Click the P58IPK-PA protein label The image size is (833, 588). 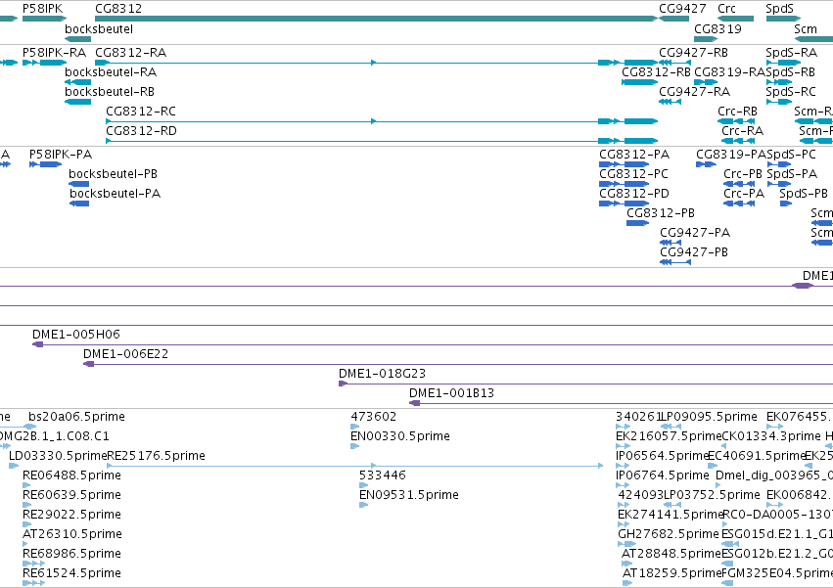(61, 155)
